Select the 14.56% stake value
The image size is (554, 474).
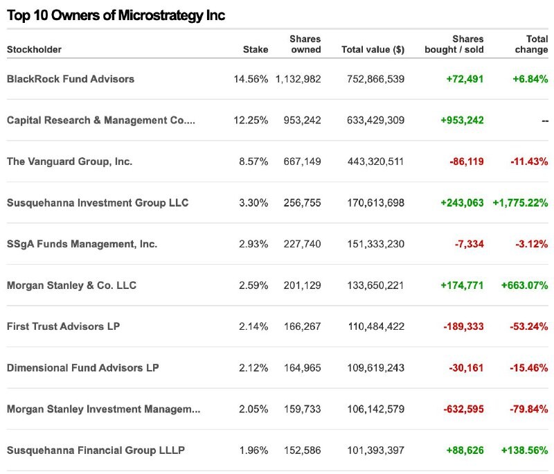(251, 79)
